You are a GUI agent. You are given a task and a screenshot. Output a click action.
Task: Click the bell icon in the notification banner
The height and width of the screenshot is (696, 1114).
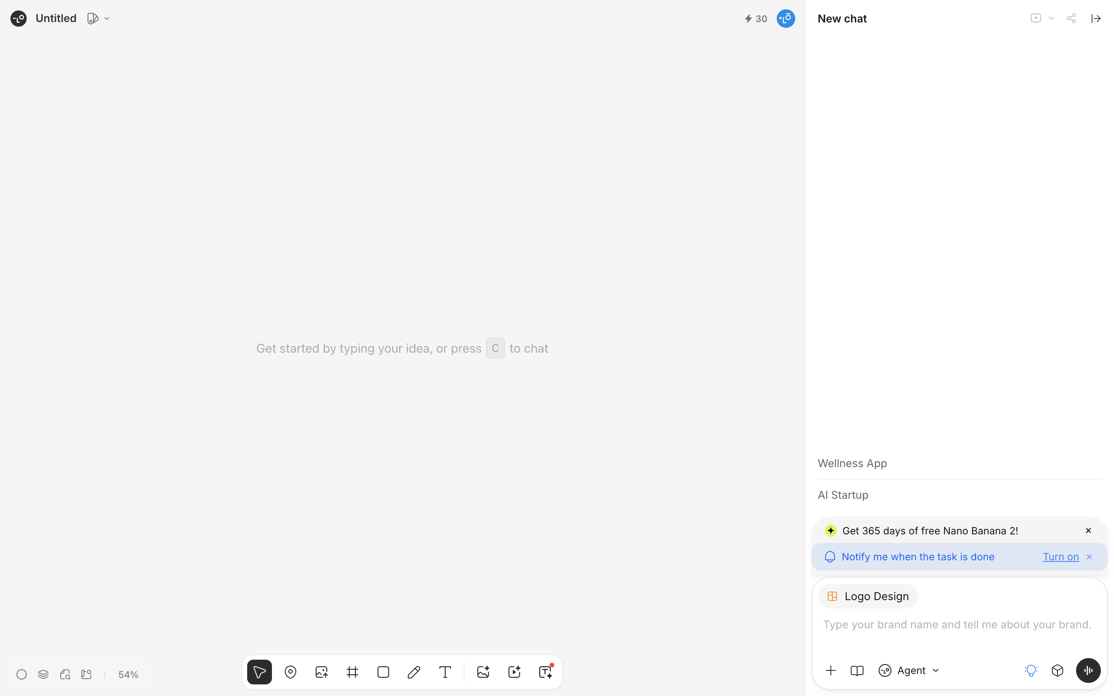click(x=830, y=557)
